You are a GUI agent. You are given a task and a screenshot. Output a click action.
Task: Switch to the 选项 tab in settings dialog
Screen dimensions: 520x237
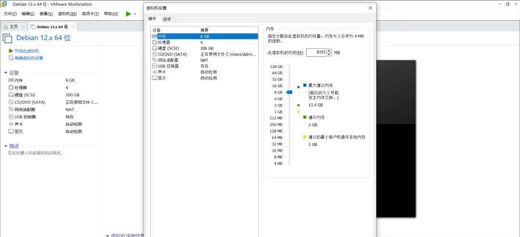tap(167, 19)
